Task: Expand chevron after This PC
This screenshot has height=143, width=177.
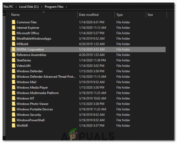Action: 16,7
